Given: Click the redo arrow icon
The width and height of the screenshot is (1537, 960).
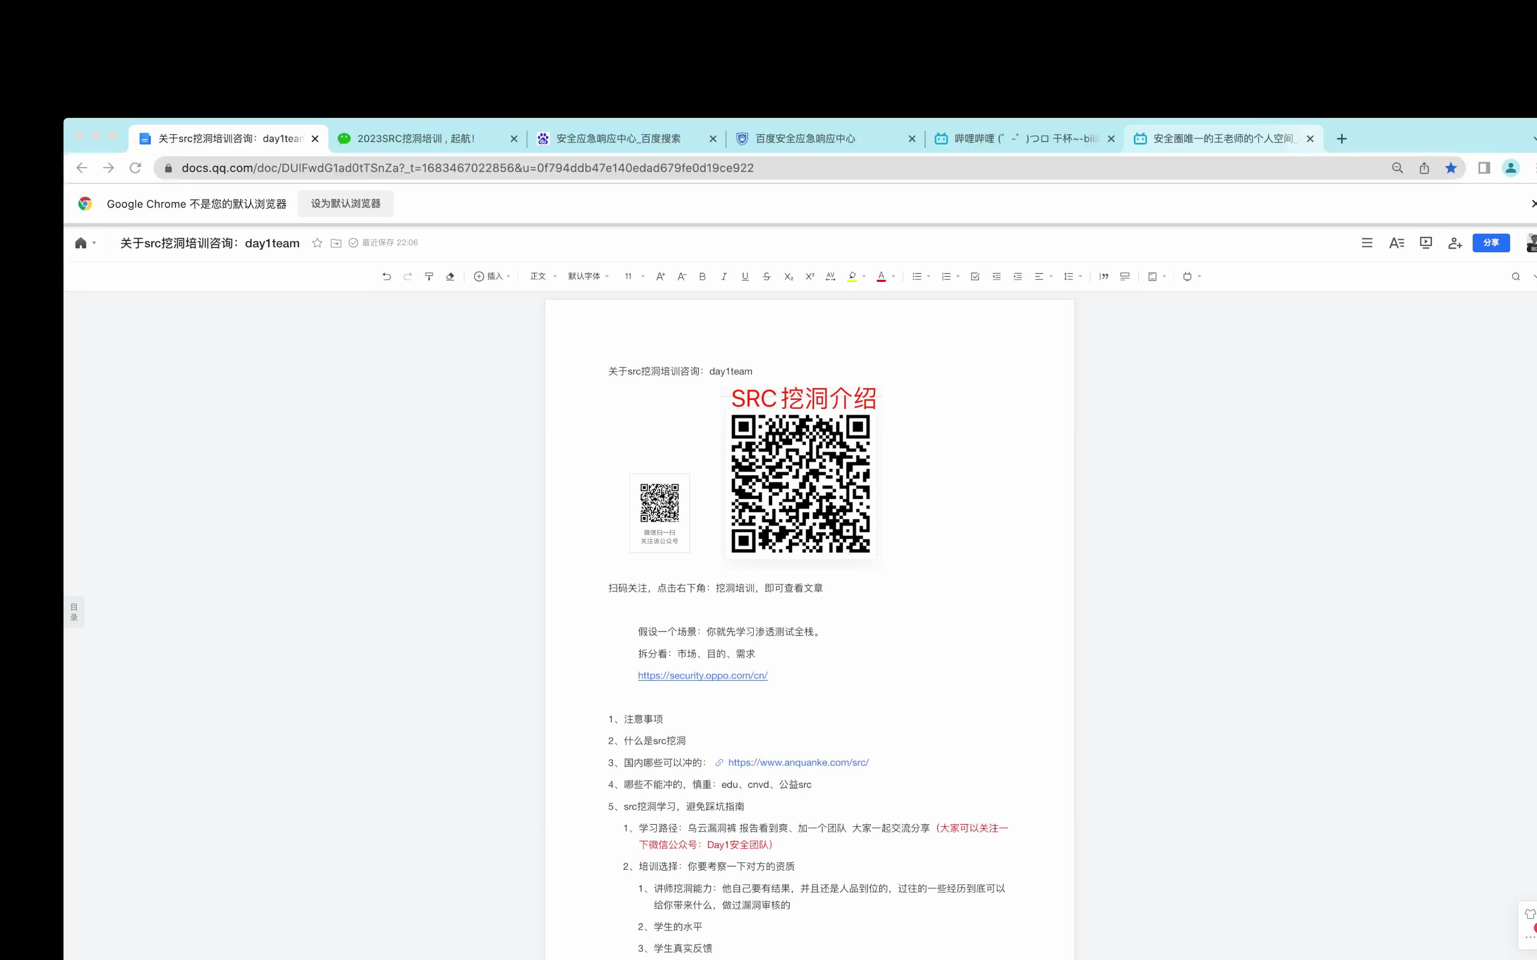Looking at the screenshot, I should (408, 276).
